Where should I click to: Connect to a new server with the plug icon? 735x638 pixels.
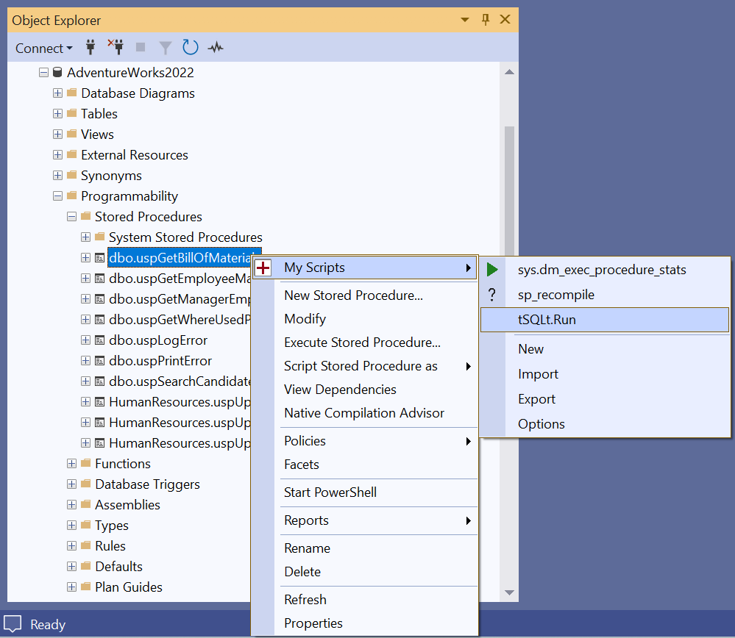pos(90,47)
